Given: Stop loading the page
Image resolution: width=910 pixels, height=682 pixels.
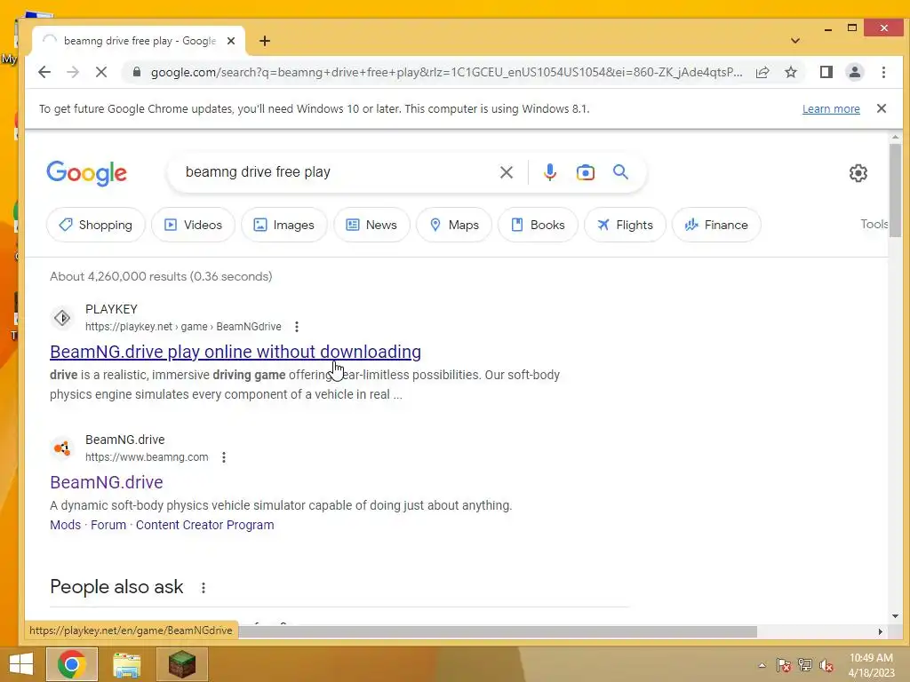Looking at the screenshot, I should click(x=101, y=72).
